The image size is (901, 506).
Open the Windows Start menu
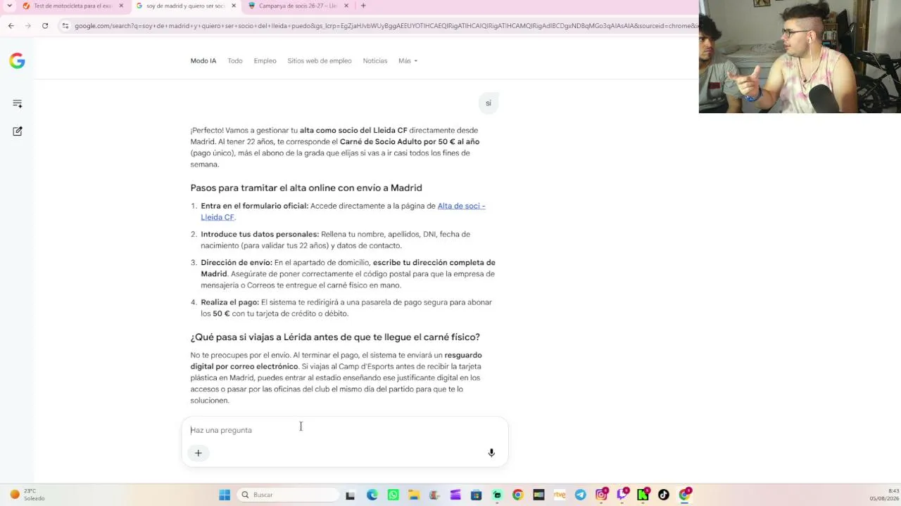click(225, 495)
